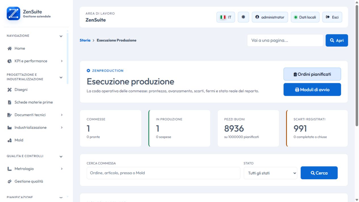This screenshot has height=202, width=359.
Task: Focus the Vai a una pagina field
Action: pos(285,40)
